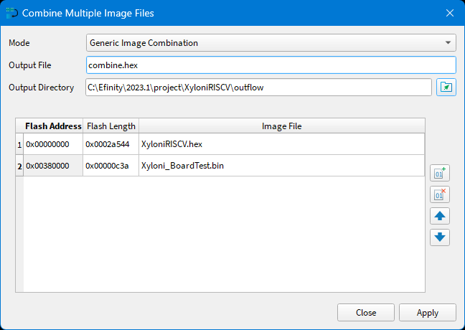Click the remove image file icon

coord(440,194)
